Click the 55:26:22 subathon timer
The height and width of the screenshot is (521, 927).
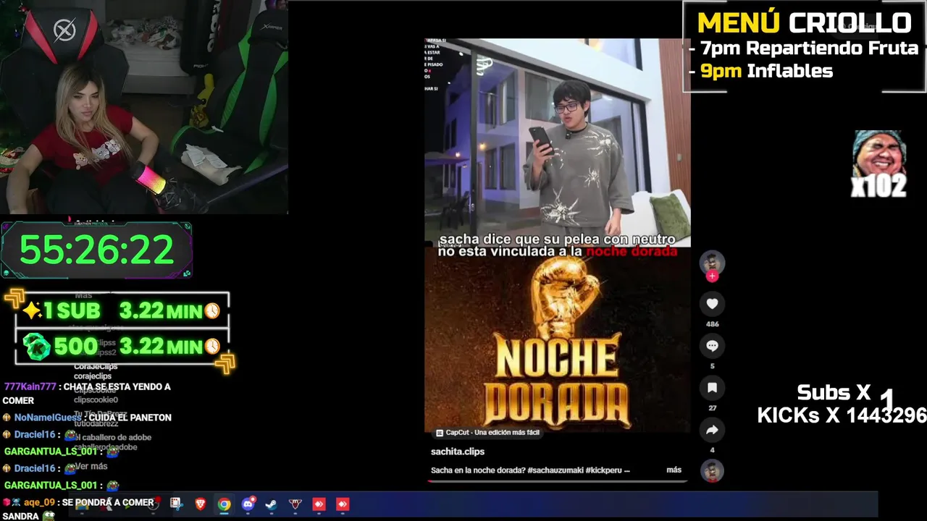[x=96, y=250]
